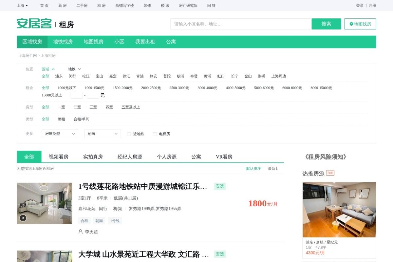Select the 区域找房 tab
This screenshot has width=393, height=262.
(x=32, y=42)
